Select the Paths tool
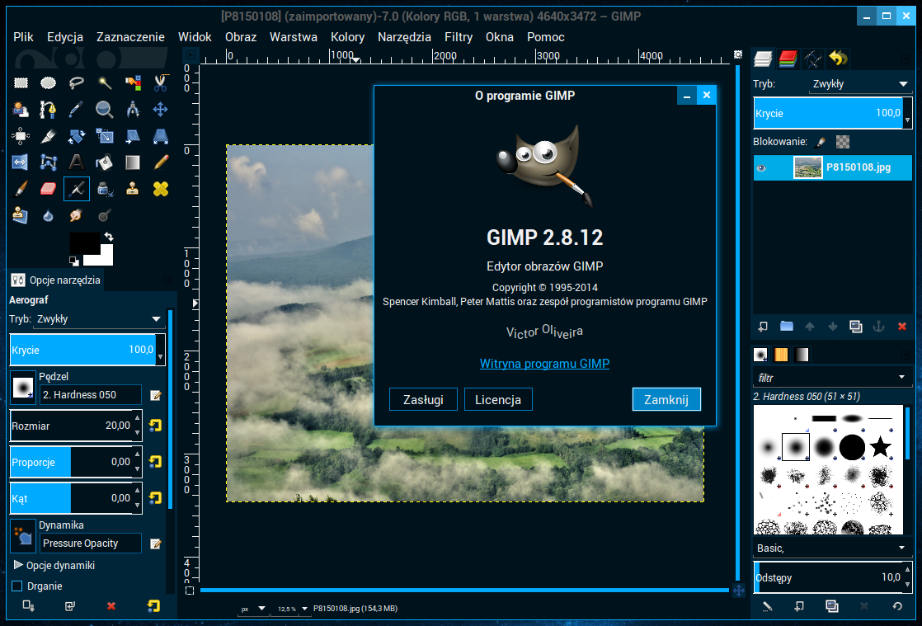922x626 pixels. click(x=48, y=110)
